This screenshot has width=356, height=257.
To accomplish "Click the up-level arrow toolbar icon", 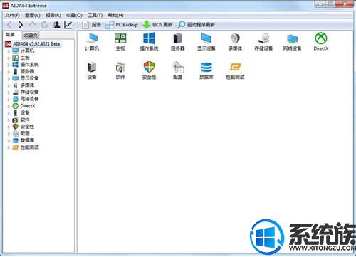I will 33,25.
